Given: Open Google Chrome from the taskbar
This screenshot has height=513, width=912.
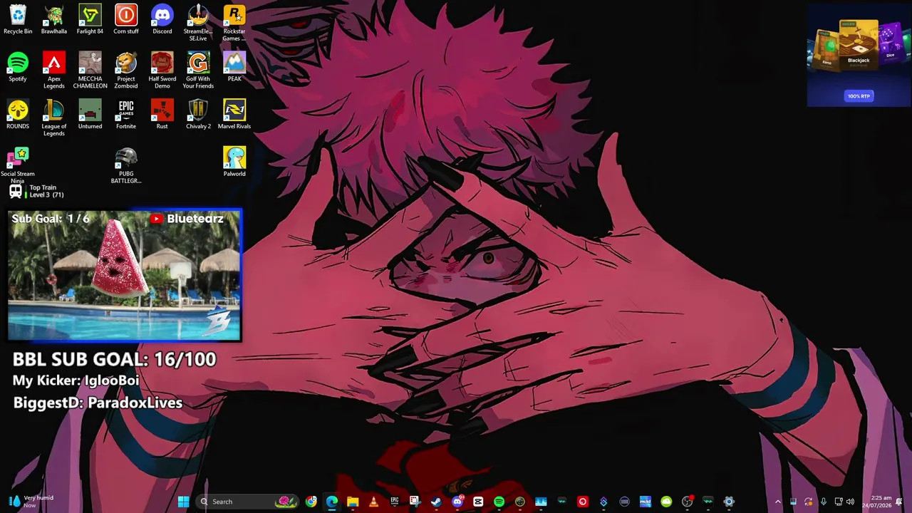Looking at the screenshot, I should coord(311,502).
